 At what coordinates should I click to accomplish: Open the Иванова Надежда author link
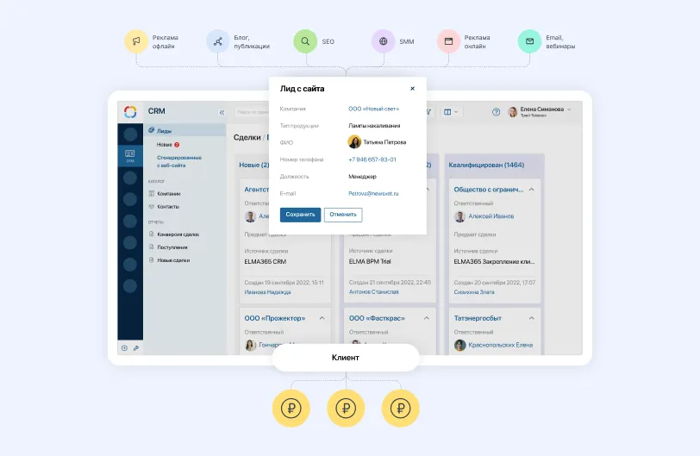click(x=267, y=292)
